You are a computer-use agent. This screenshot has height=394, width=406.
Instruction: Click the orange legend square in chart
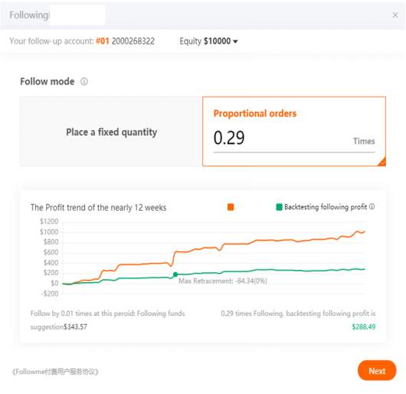(231, 207)
